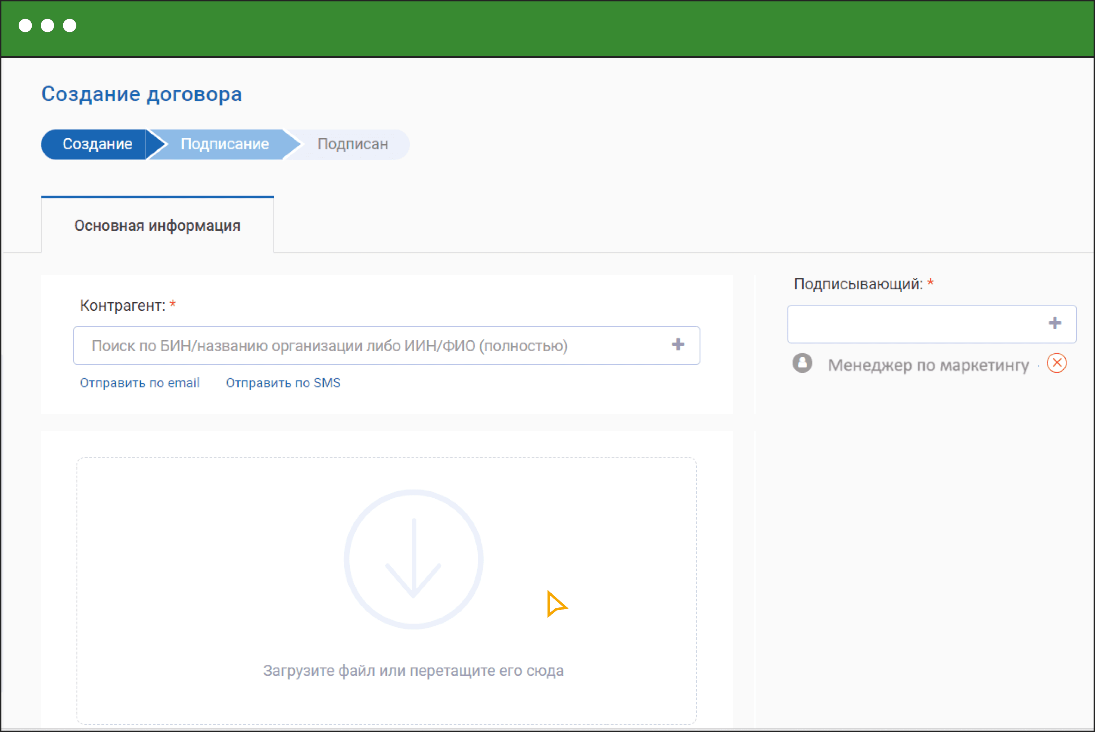The image size is (1095, 732).
Task: Open the Основная информация tab
Action: [x=157, y=226]
